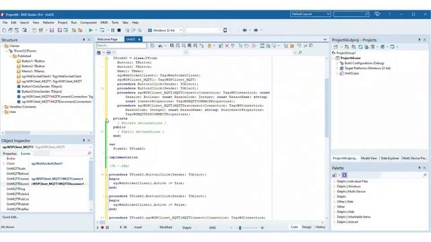Click the zoom in plus beside slider
The image size is (431, 242).
coord(262,228)
